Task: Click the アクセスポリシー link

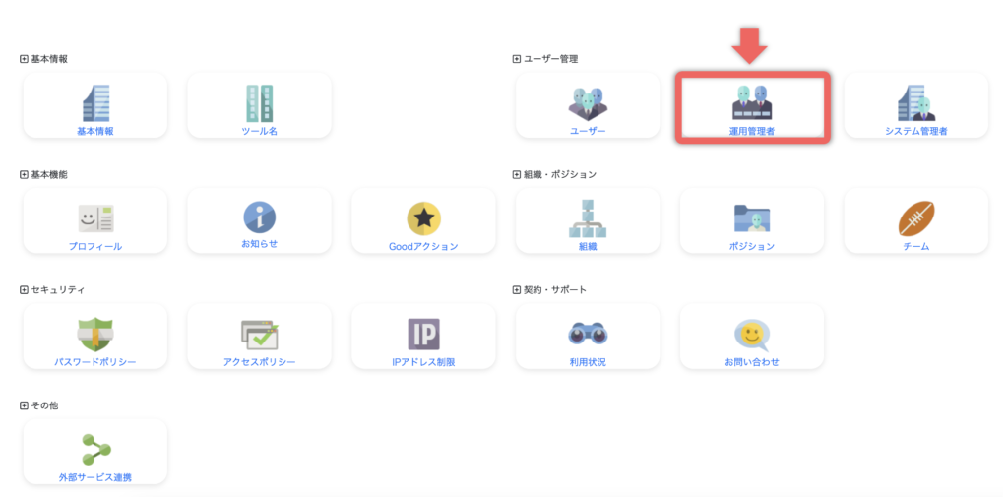Action: point(260,362)
